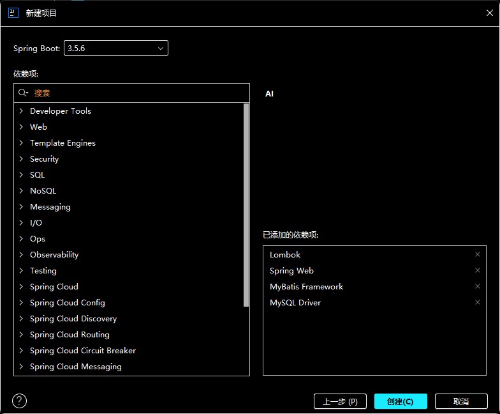Click the dependency search field
Viewport: 500px width, 414px height.
click(131, 93)
